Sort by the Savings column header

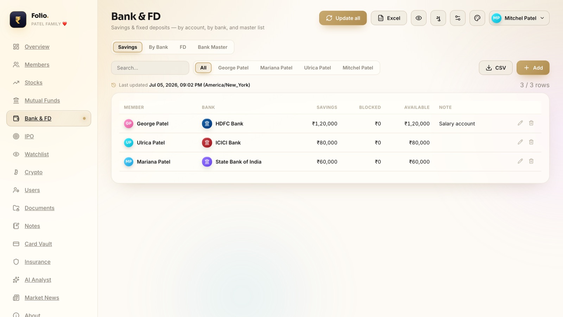coord(327,107)
